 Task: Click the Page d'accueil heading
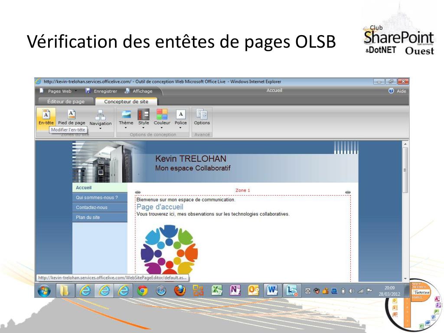pyautogui.click(x=160, y=207)
